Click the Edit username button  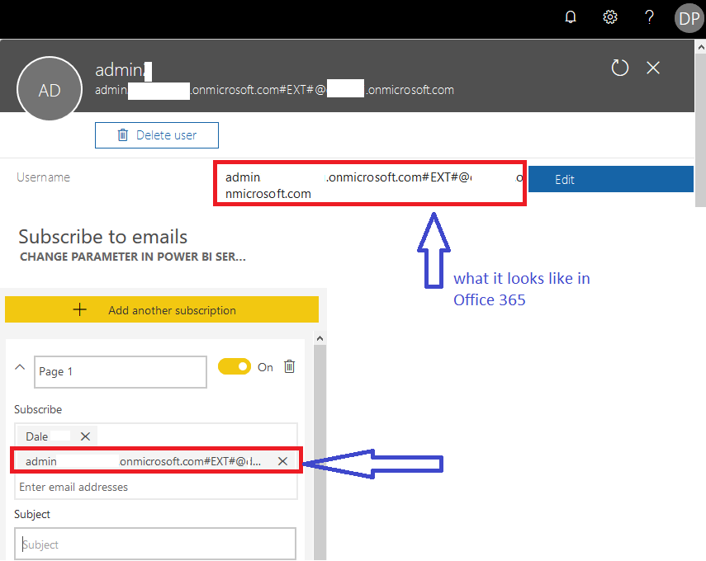pos(610,179)
